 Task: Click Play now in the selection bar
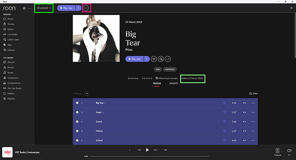pyautogui.click(x=66, y=8)
